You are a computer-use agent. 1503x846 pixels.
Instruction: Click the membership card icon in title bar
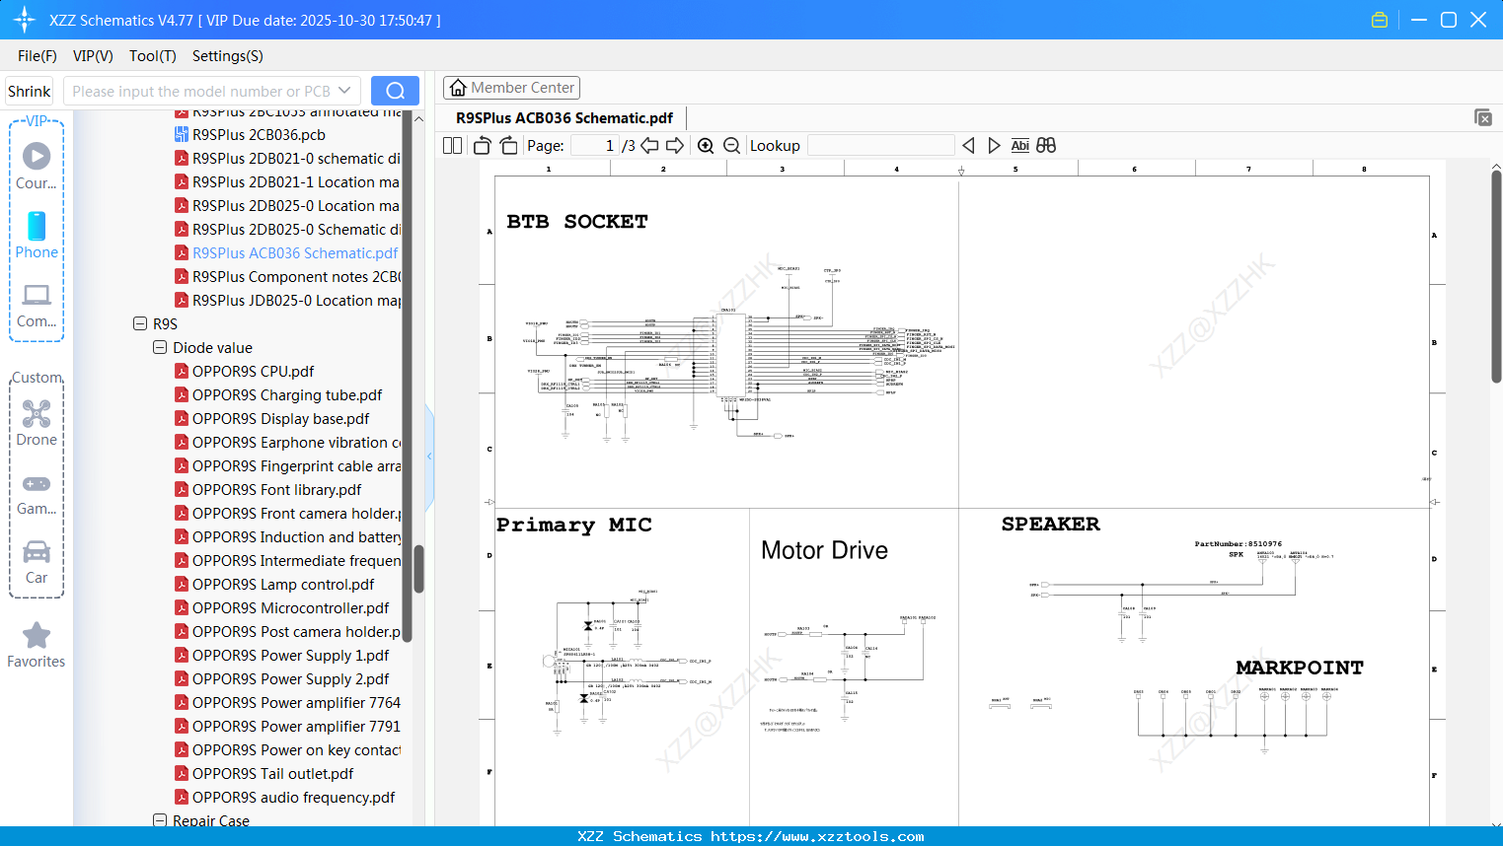(1379, 19)
